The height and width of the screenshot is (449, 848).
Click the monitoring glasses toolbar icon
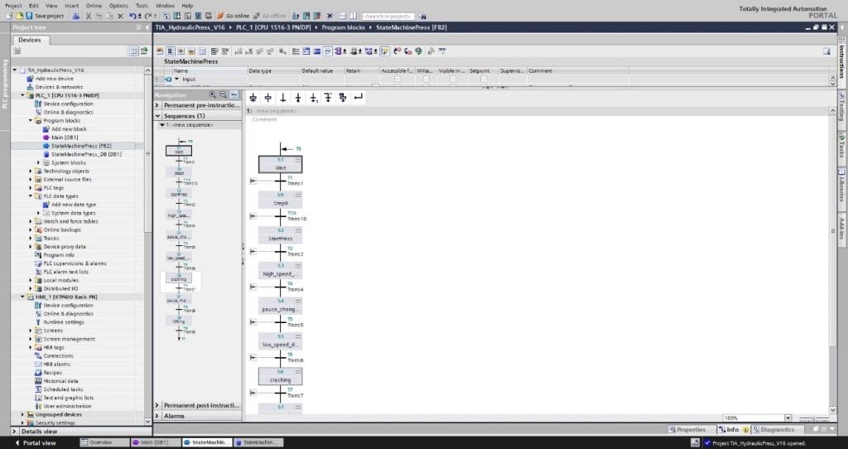[442, 51]
